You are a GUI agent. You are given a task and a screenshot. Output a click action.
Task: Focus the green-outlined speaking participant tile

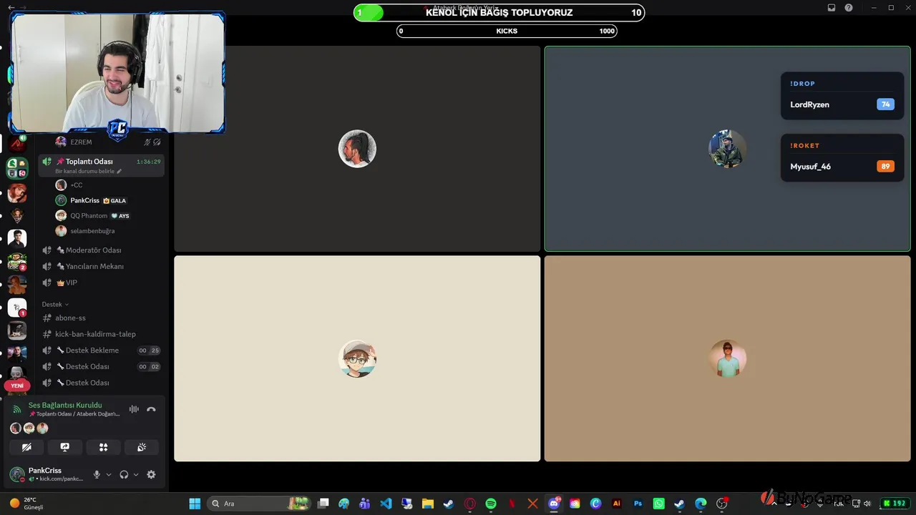[727, 149]
